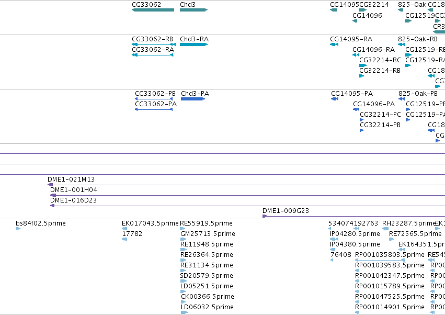445x315 pixels.
Task: Select the RE31134.5prime EST label
Action: tap(207, 265)
